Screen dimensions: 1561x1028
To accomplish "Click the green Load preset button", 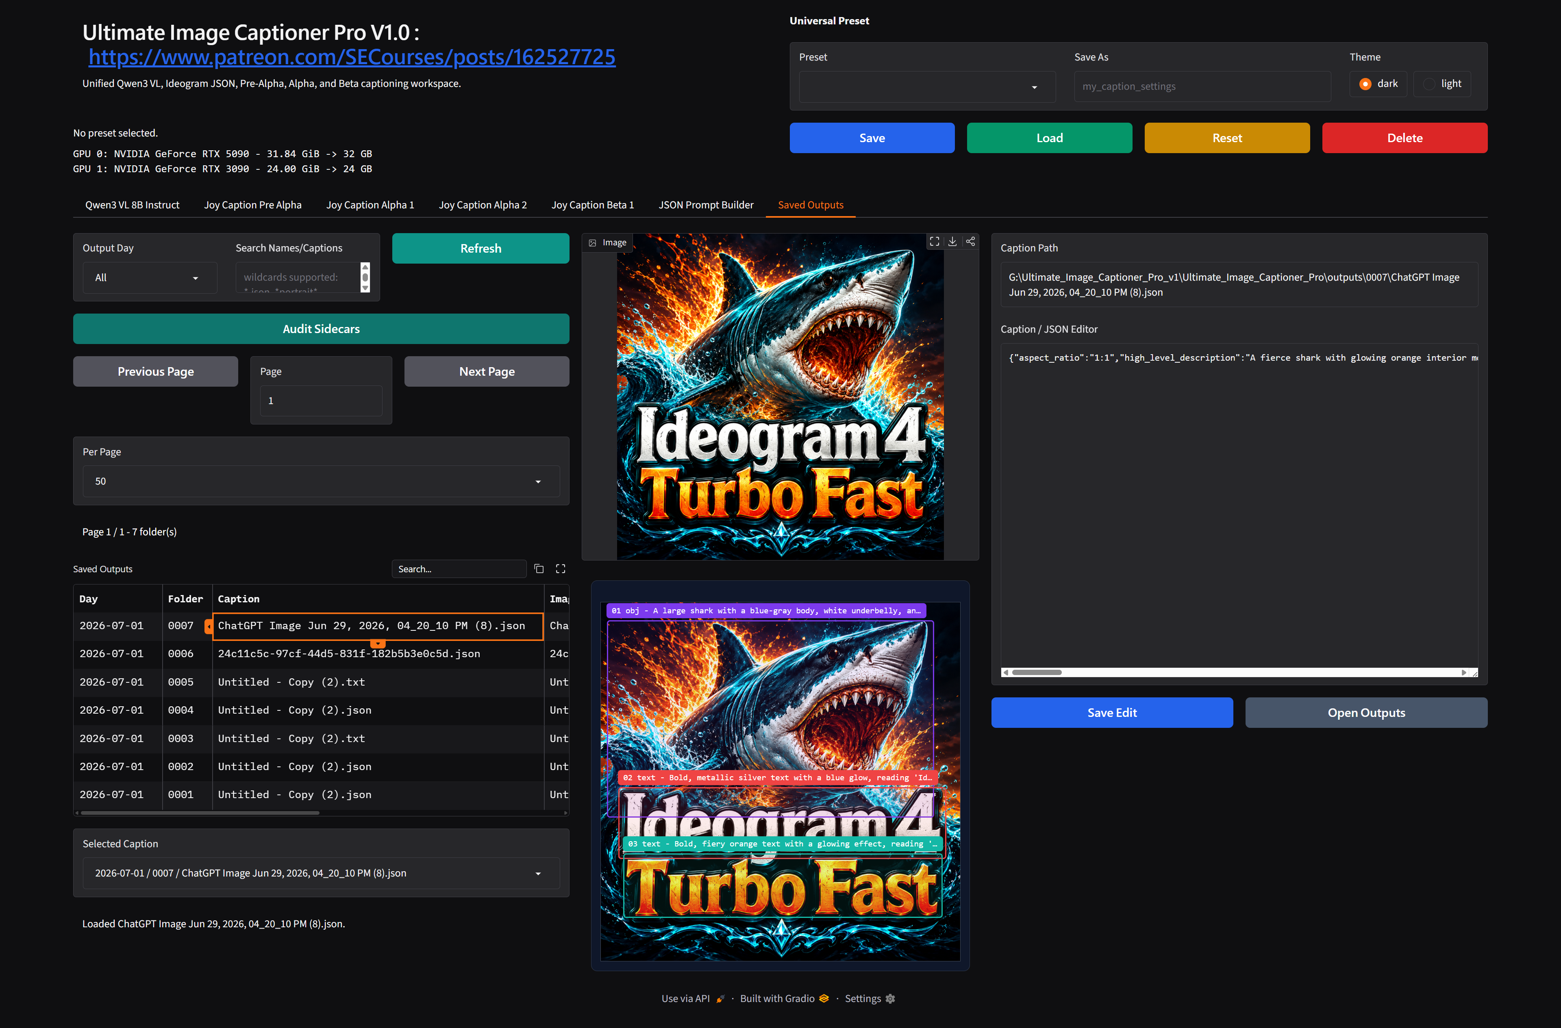I will (1049, 138).
